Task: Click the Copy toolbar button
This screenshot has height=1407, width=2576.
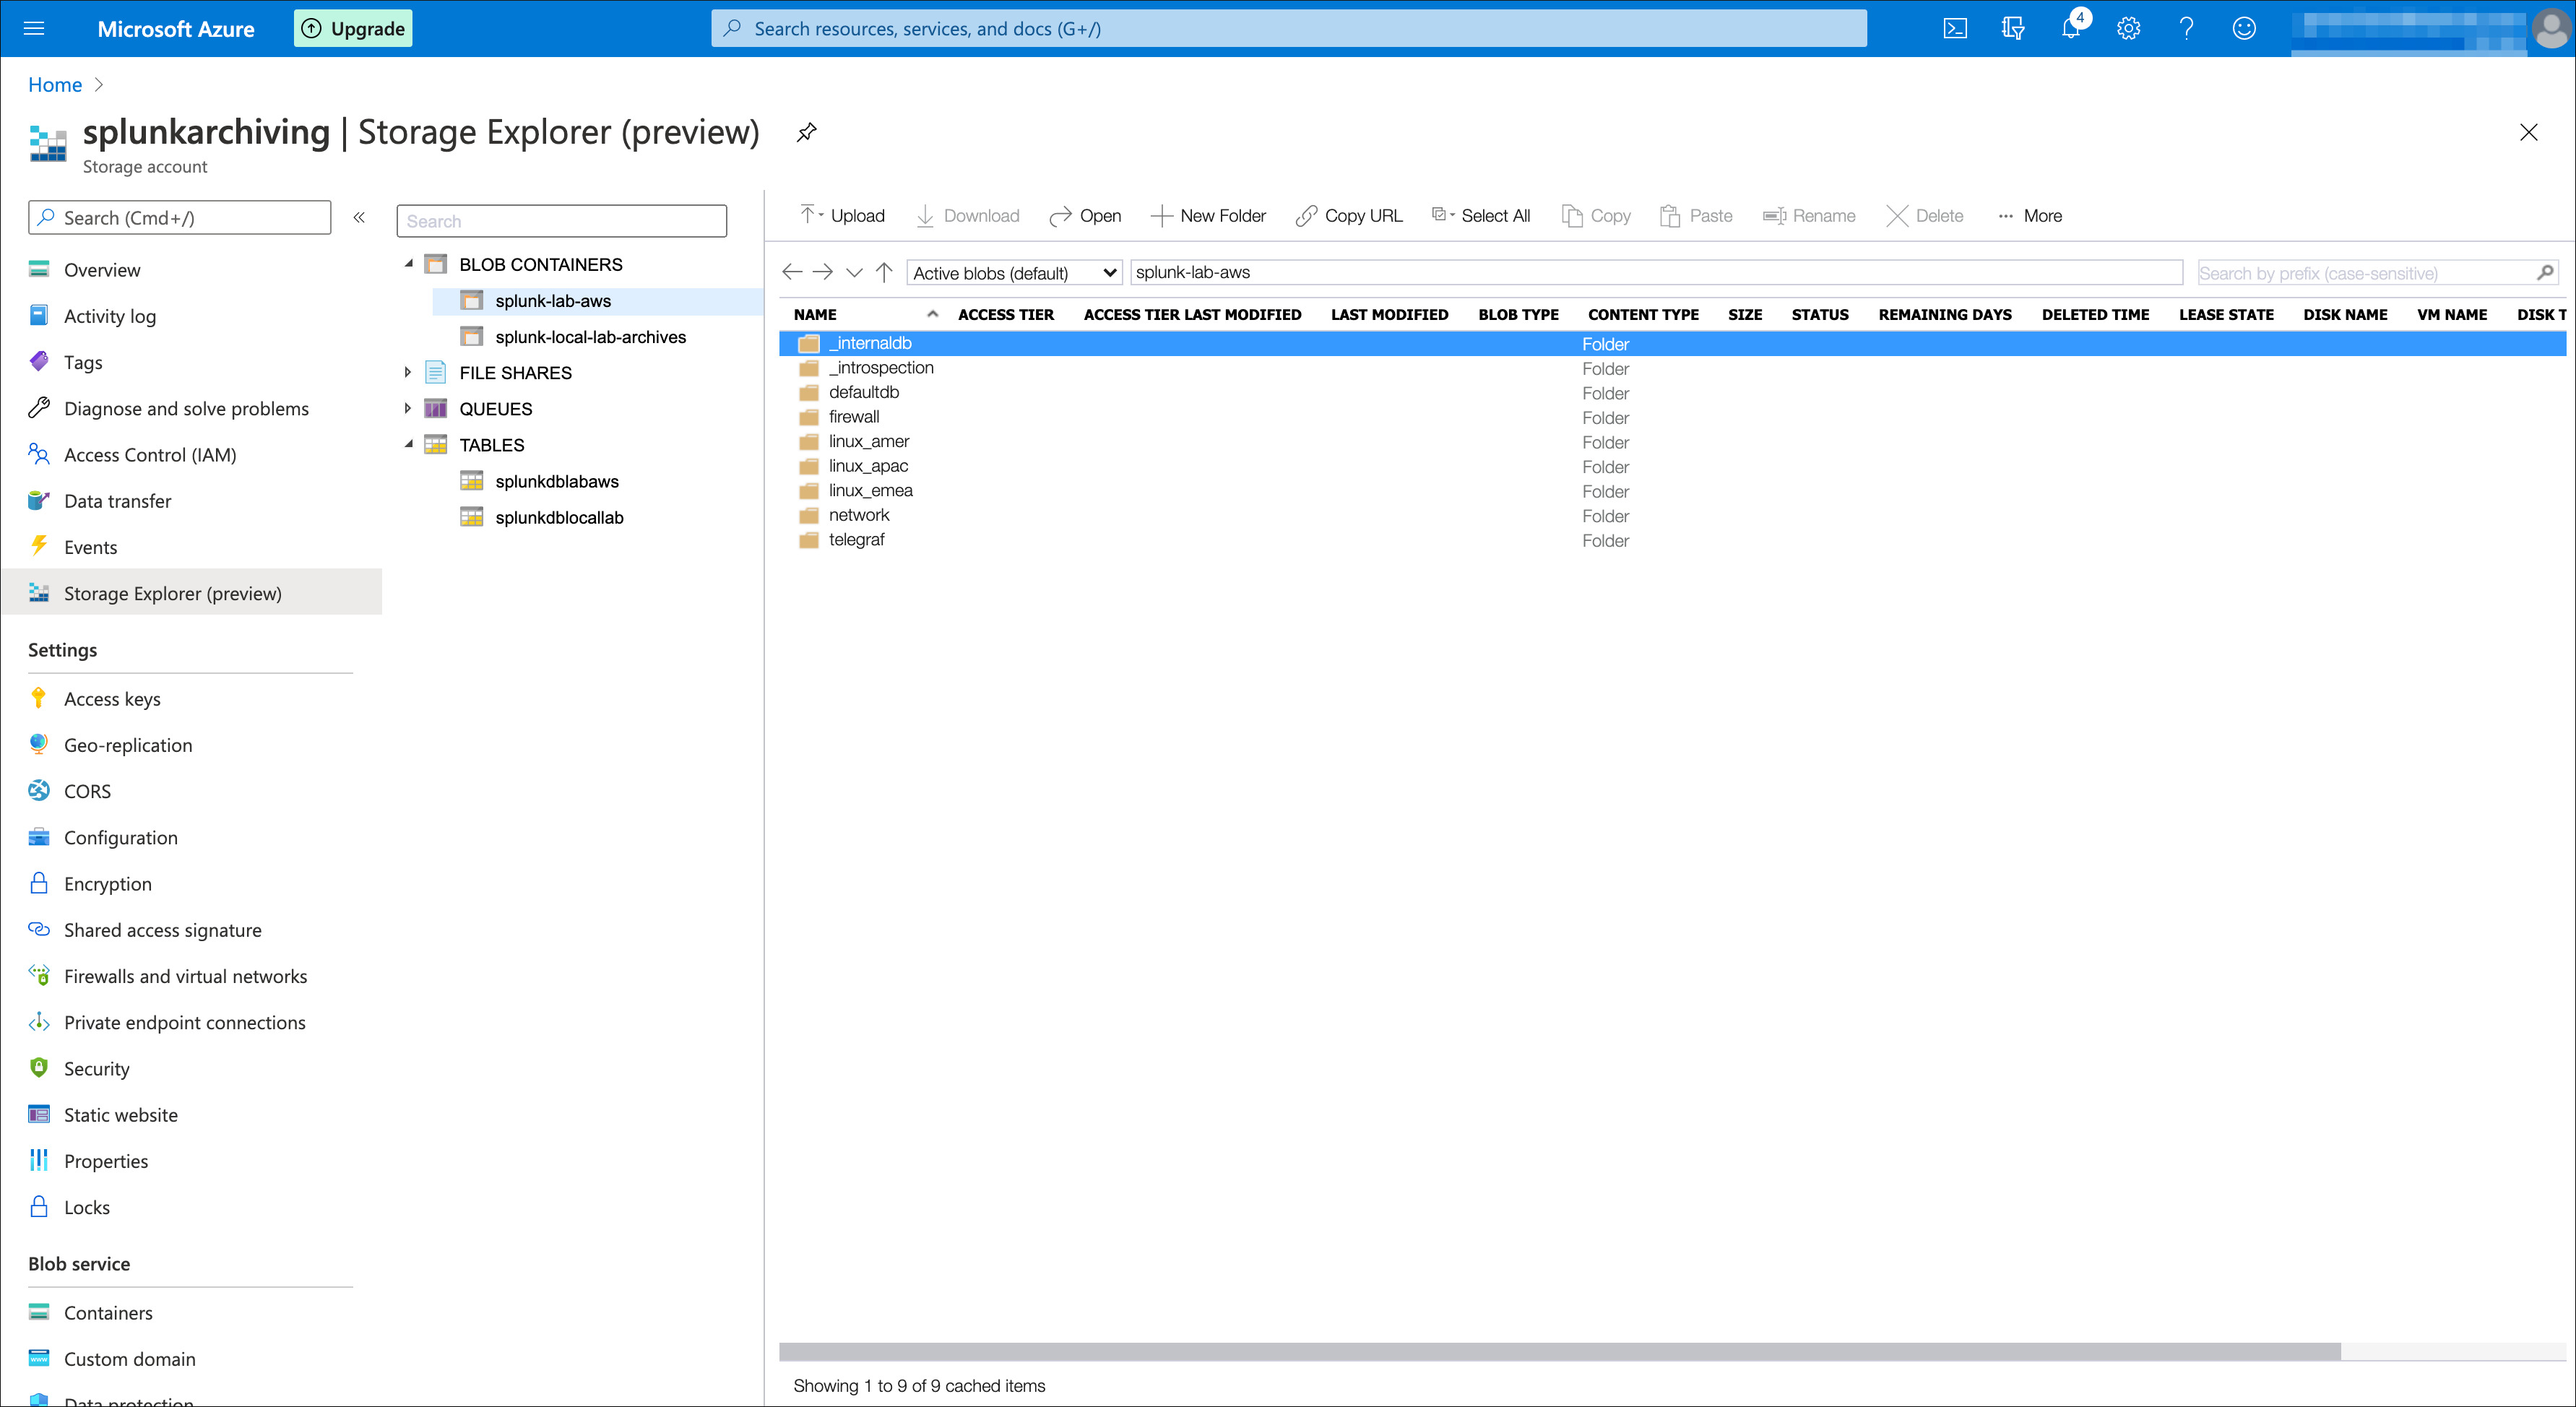Action: tap(1596, 215)
